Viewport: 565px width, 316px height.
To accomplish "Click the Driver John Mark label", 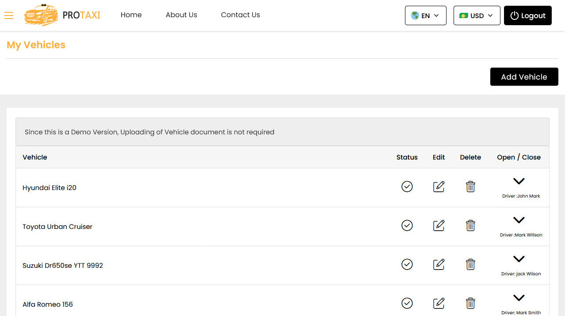I will click(x=521, y=196).
